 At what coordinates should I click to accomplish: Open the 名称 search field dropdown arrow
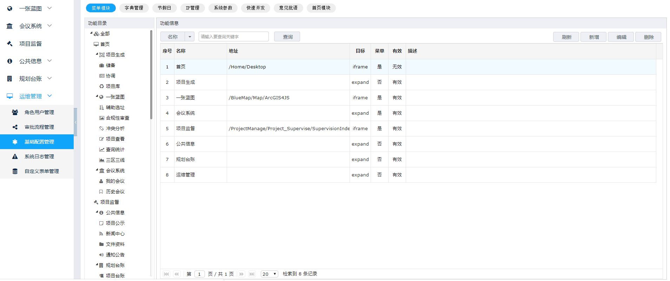point(190,37)
